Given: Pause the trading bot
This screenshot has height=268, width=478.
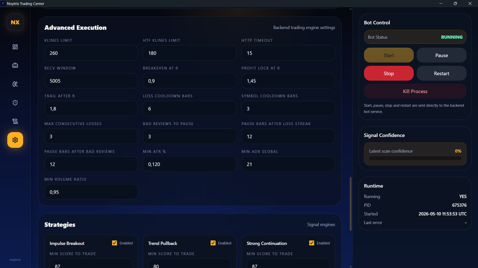Looking at the screenshot, I should click(441, 55).
